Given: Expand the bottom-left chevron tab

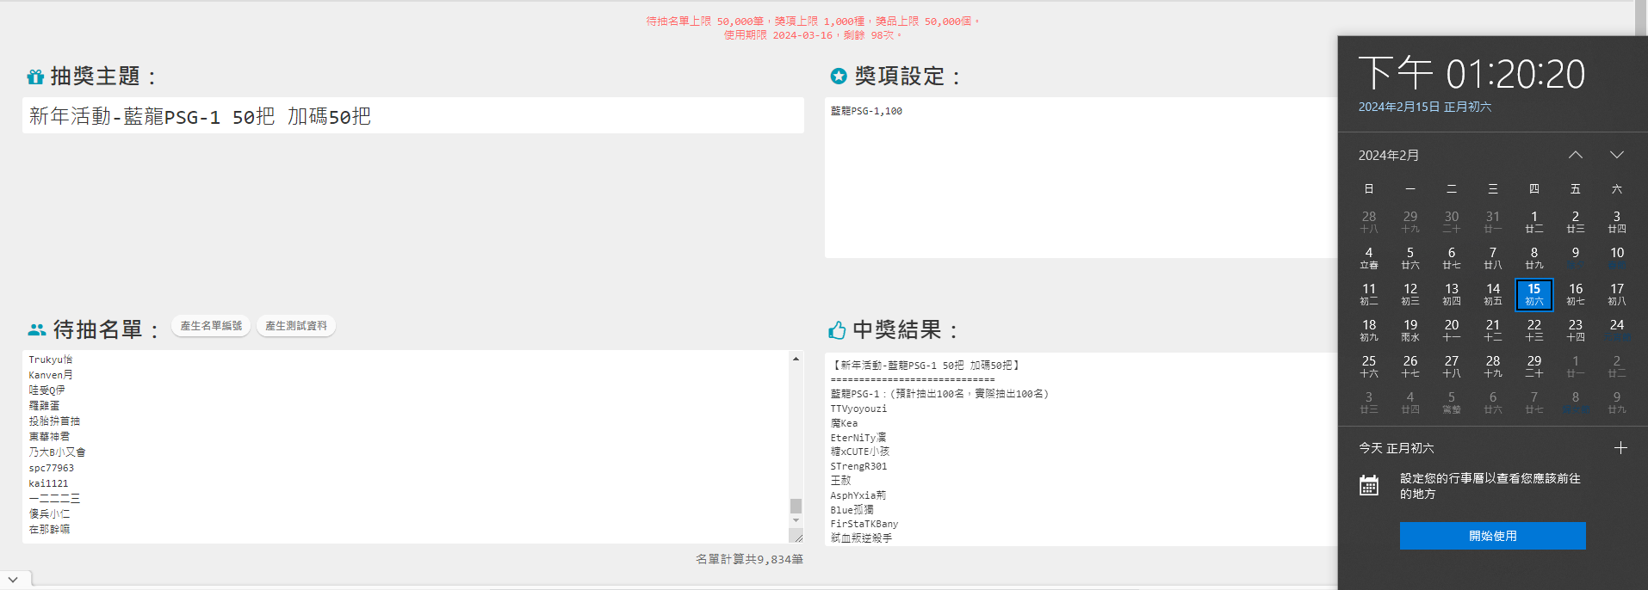Looking at the screenshot, I should 15,580.
